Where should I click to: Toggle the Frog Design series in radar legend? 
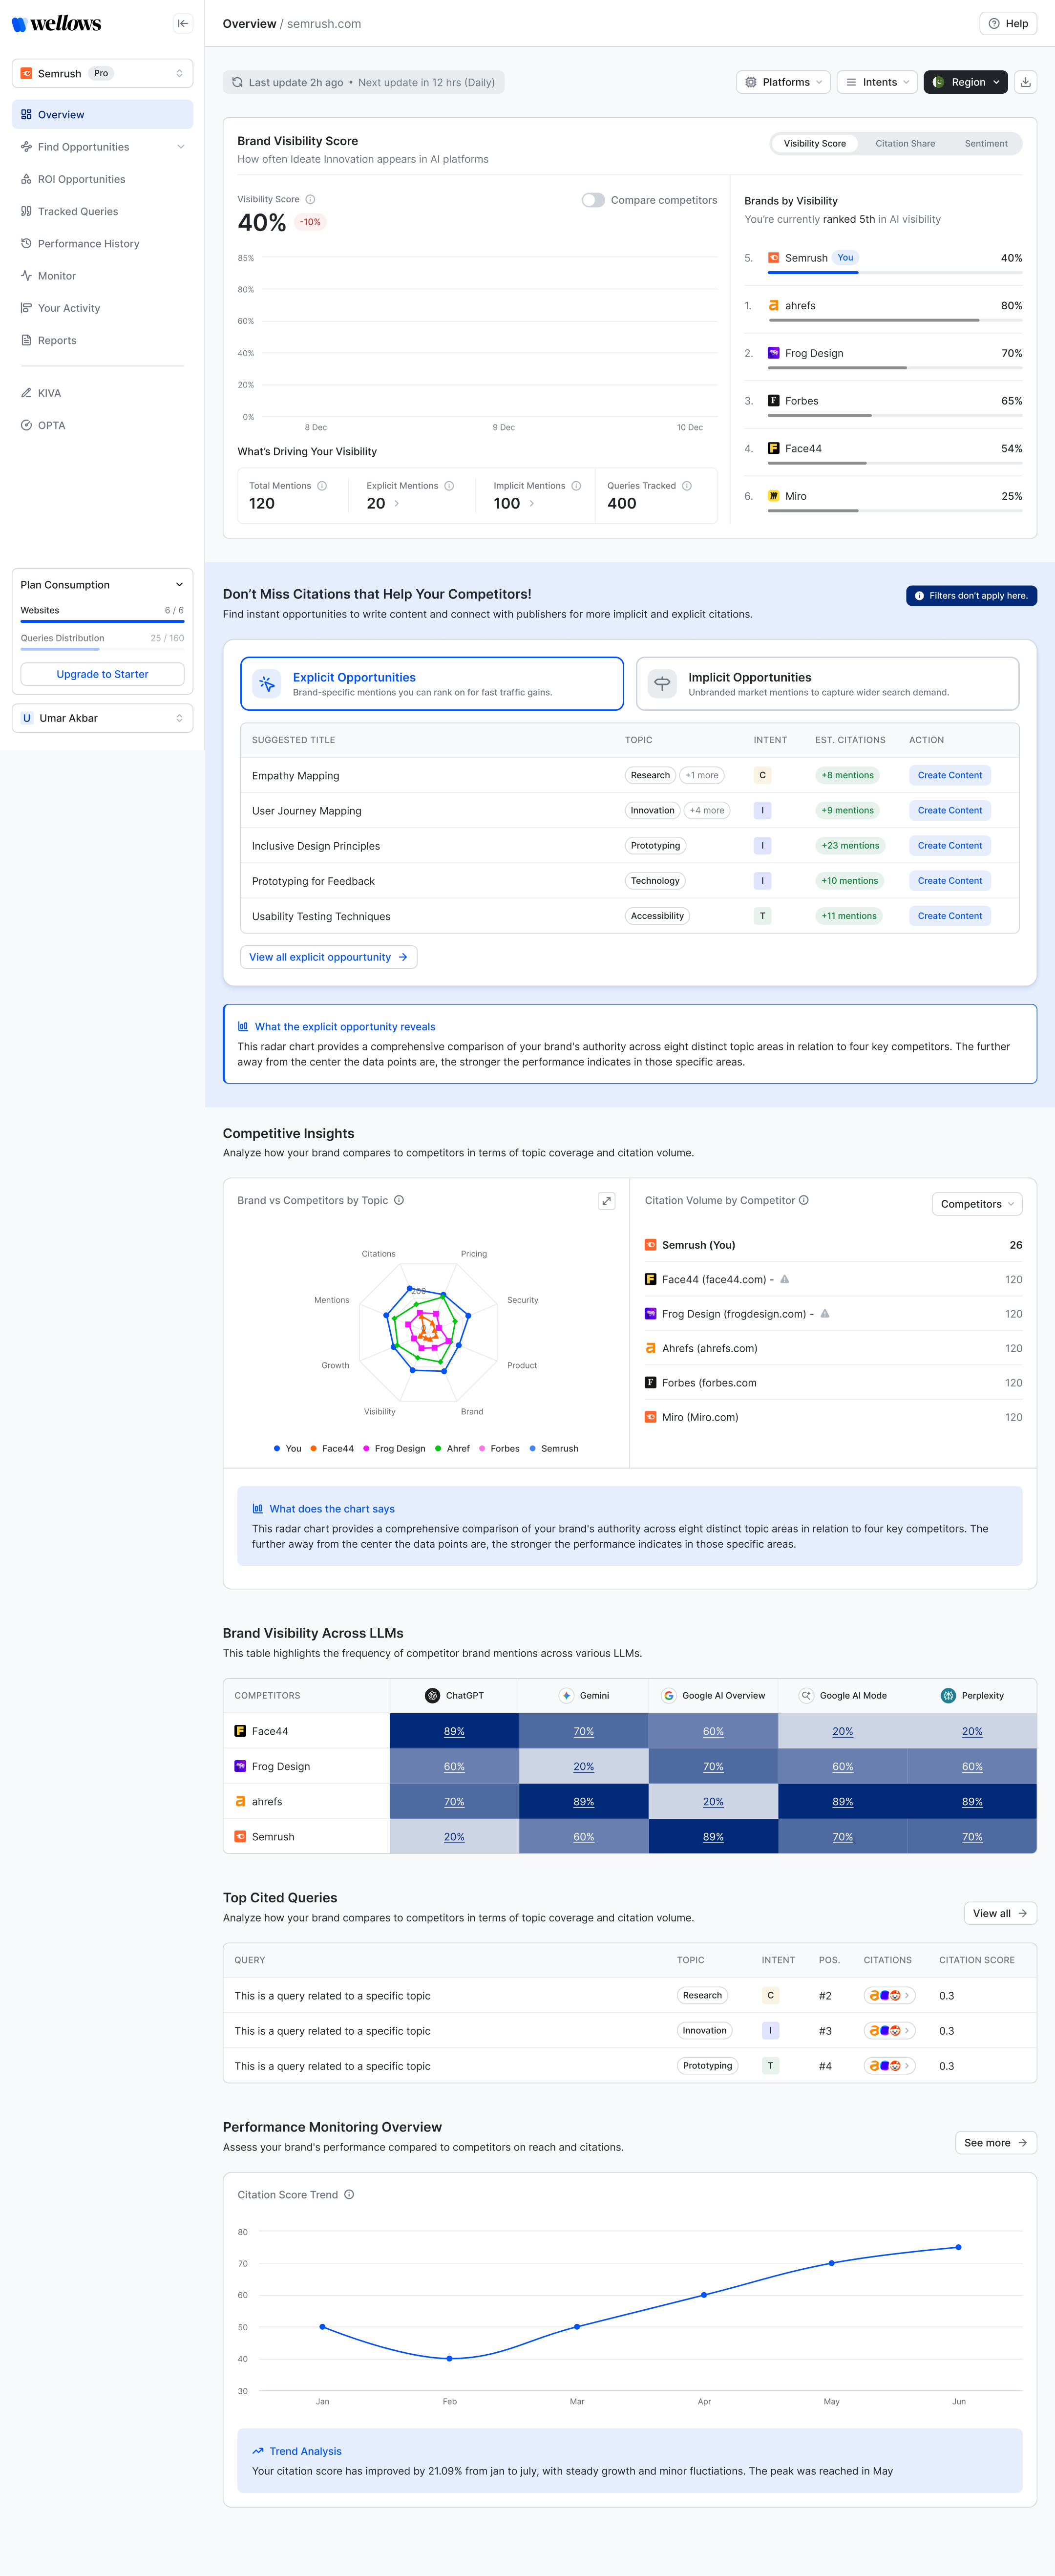(394, 1448)
